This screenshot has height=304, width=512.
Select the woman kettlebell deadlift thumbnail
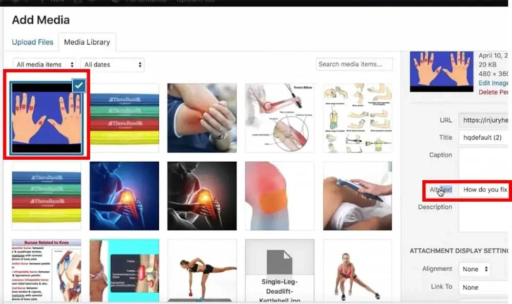click(x=202, y=271)
